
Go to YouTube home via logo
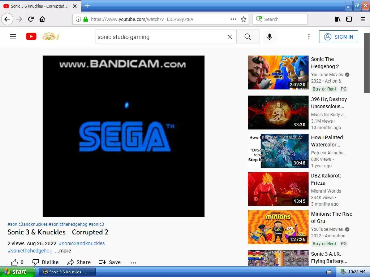click(31, 36)
